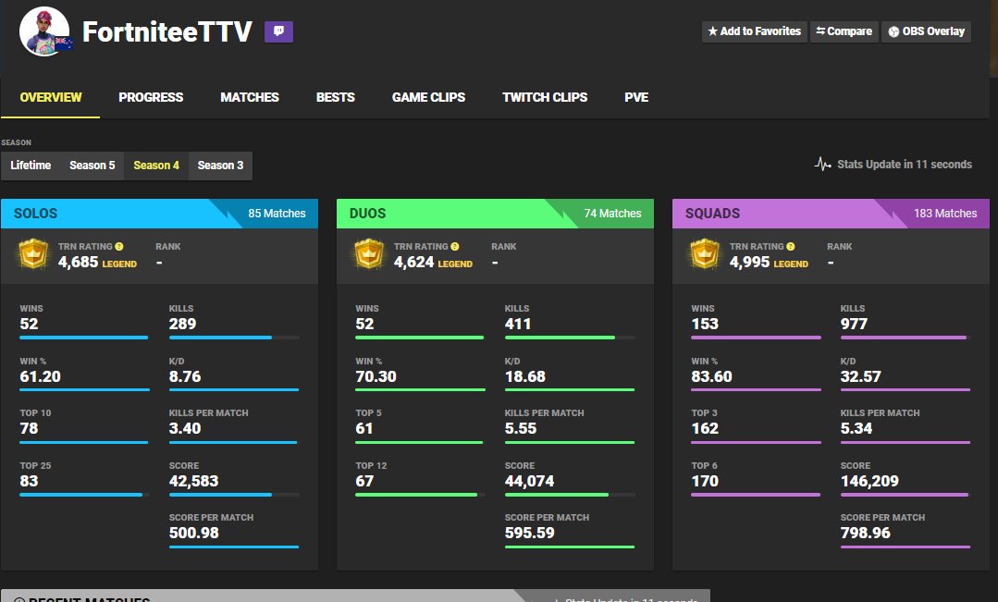Click the FortniteeTTV player name heading
The height and width of the screenshot is (602, 998).
(x=167, y=31)
